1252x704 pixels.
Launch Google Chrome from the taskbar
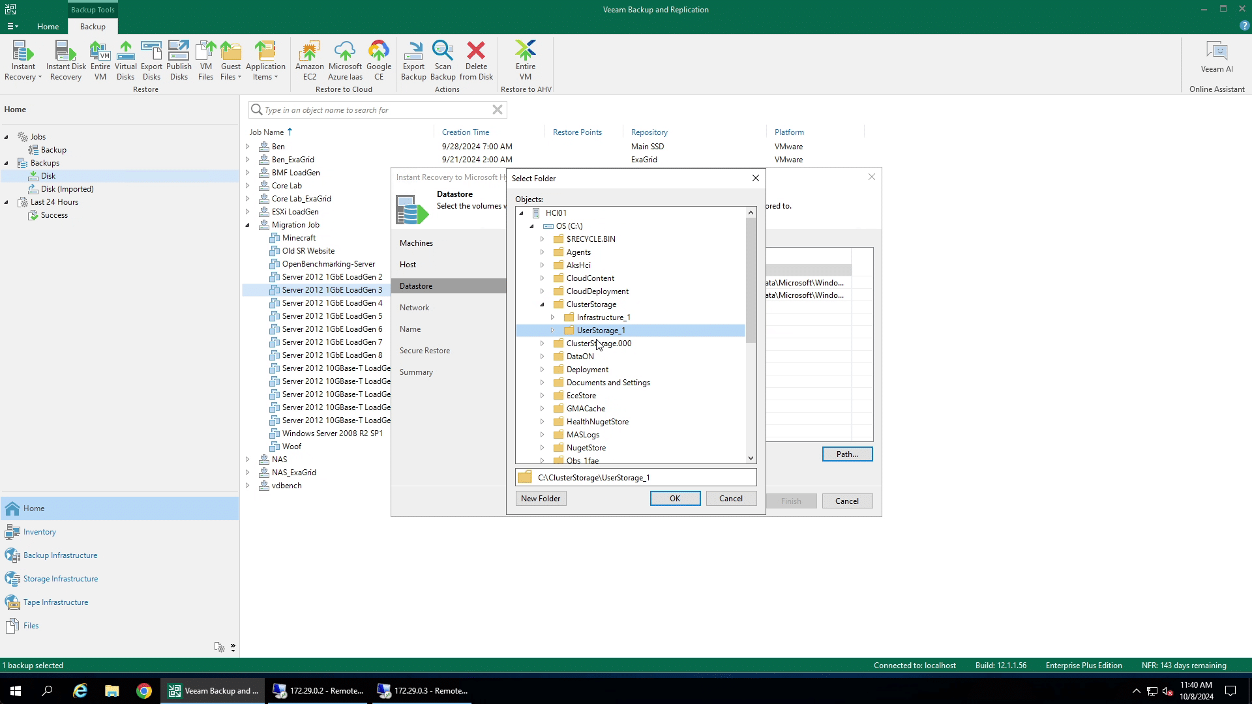144,691
